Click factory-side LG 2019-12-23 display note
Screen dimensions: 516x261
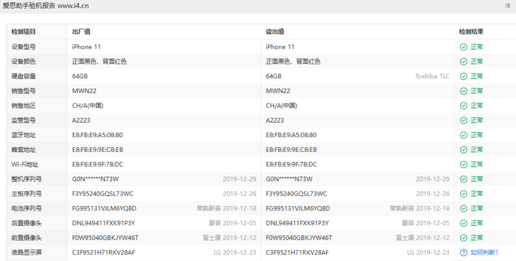235,252
